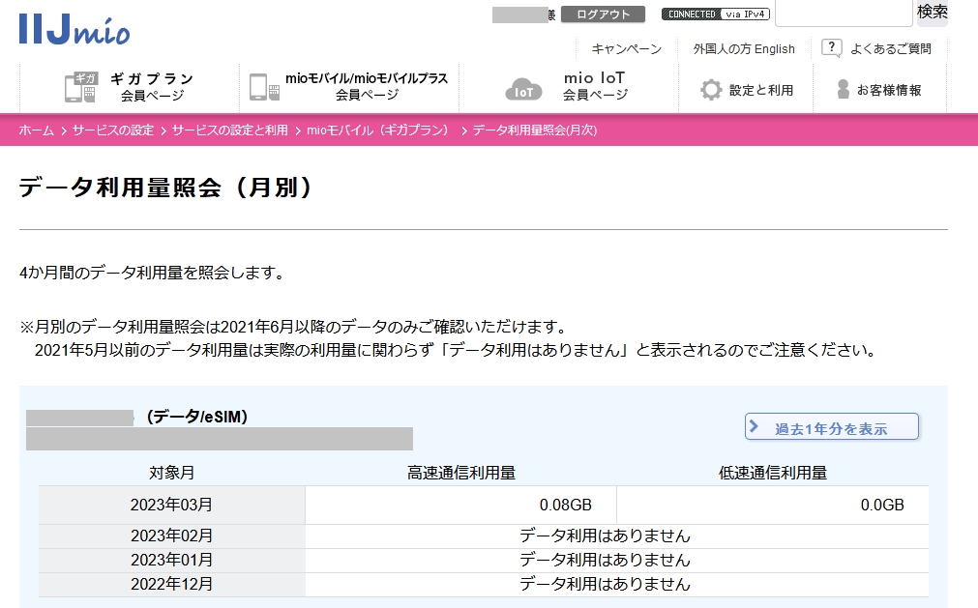The image size is (978, 608).
Task: Focus the search input field
Action: (x=844, y=13)
